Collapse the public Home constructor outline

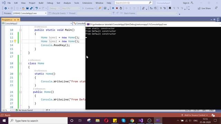point(20,92)
